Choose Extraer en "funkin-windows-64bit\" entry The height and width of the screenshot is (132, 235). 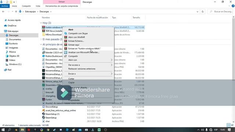[88, 48]
